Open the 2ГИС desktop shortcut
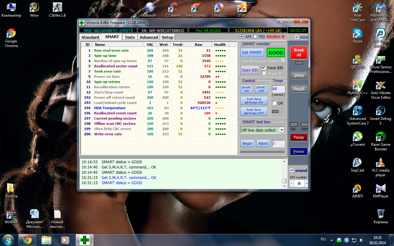 coord(242,10)
